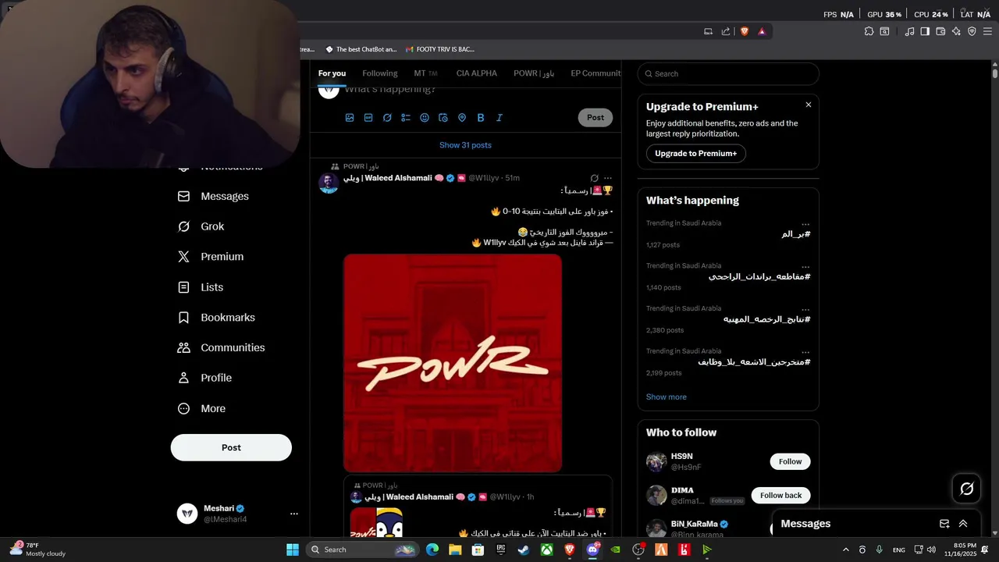Click the large Post button in sidebar
The width and height of the screenshot is (999, 562).
[231, 447]
